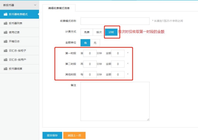Click 提交保存 button
198x140 pixels.
[52, 135]
